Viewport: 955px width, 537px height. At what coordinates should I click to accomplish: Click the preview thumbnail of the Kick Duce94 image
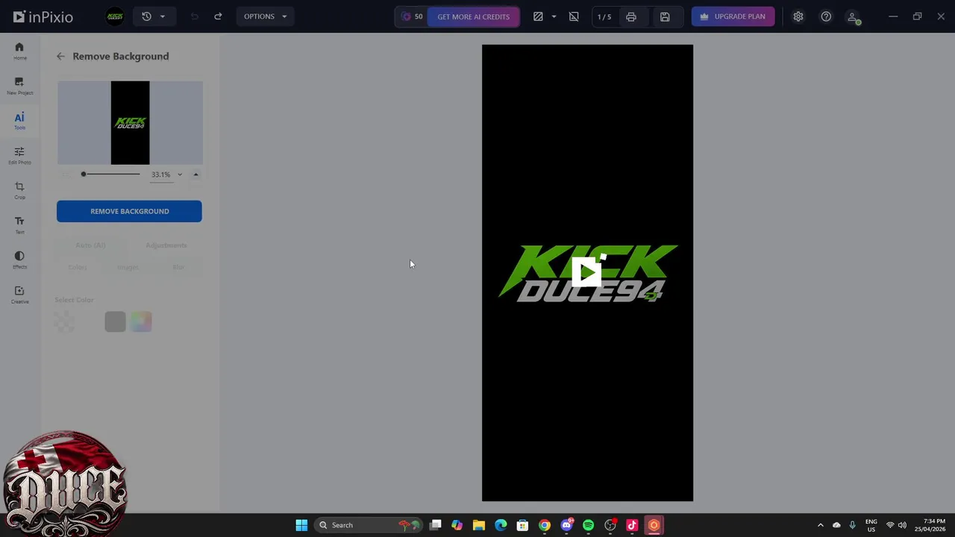point(130,123)
